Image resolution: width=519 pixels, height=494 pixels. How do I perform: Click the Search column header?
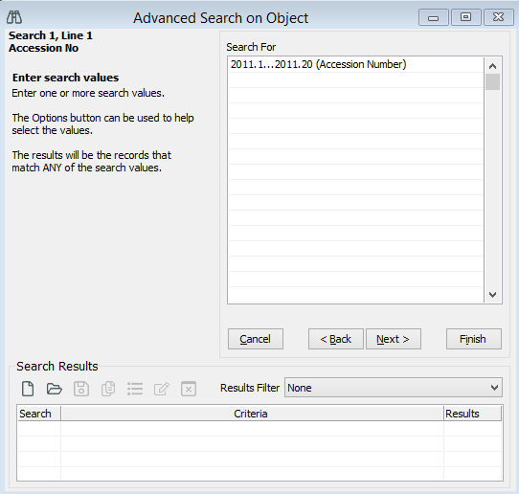(38, 414)
